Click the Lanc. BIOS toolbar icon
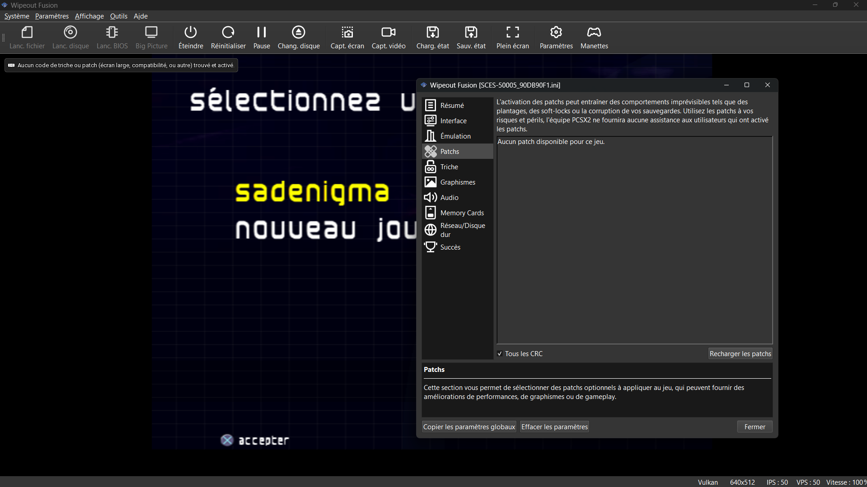This screenshot has width=867, height=487. point(112,37)
